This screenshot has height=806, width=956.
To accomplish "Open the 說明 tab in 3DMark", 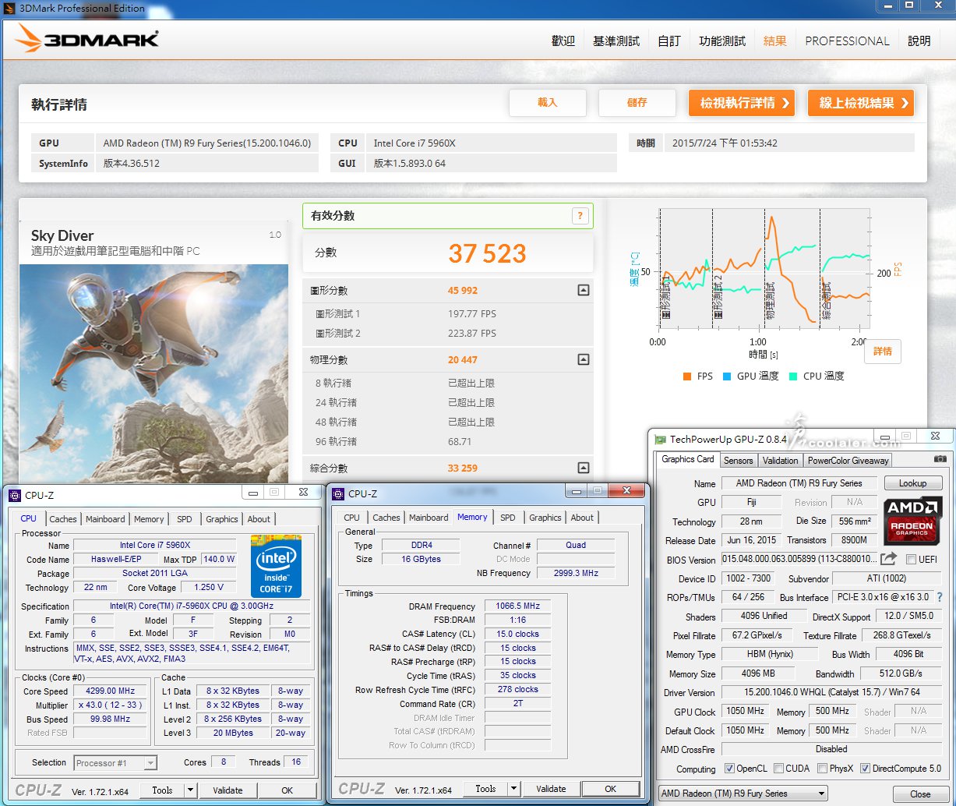I will (919, 41).
